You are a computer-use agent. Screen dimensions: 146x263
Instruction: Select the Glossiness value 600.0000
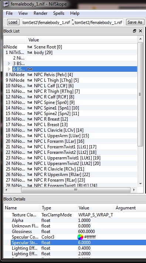point(86,232)
